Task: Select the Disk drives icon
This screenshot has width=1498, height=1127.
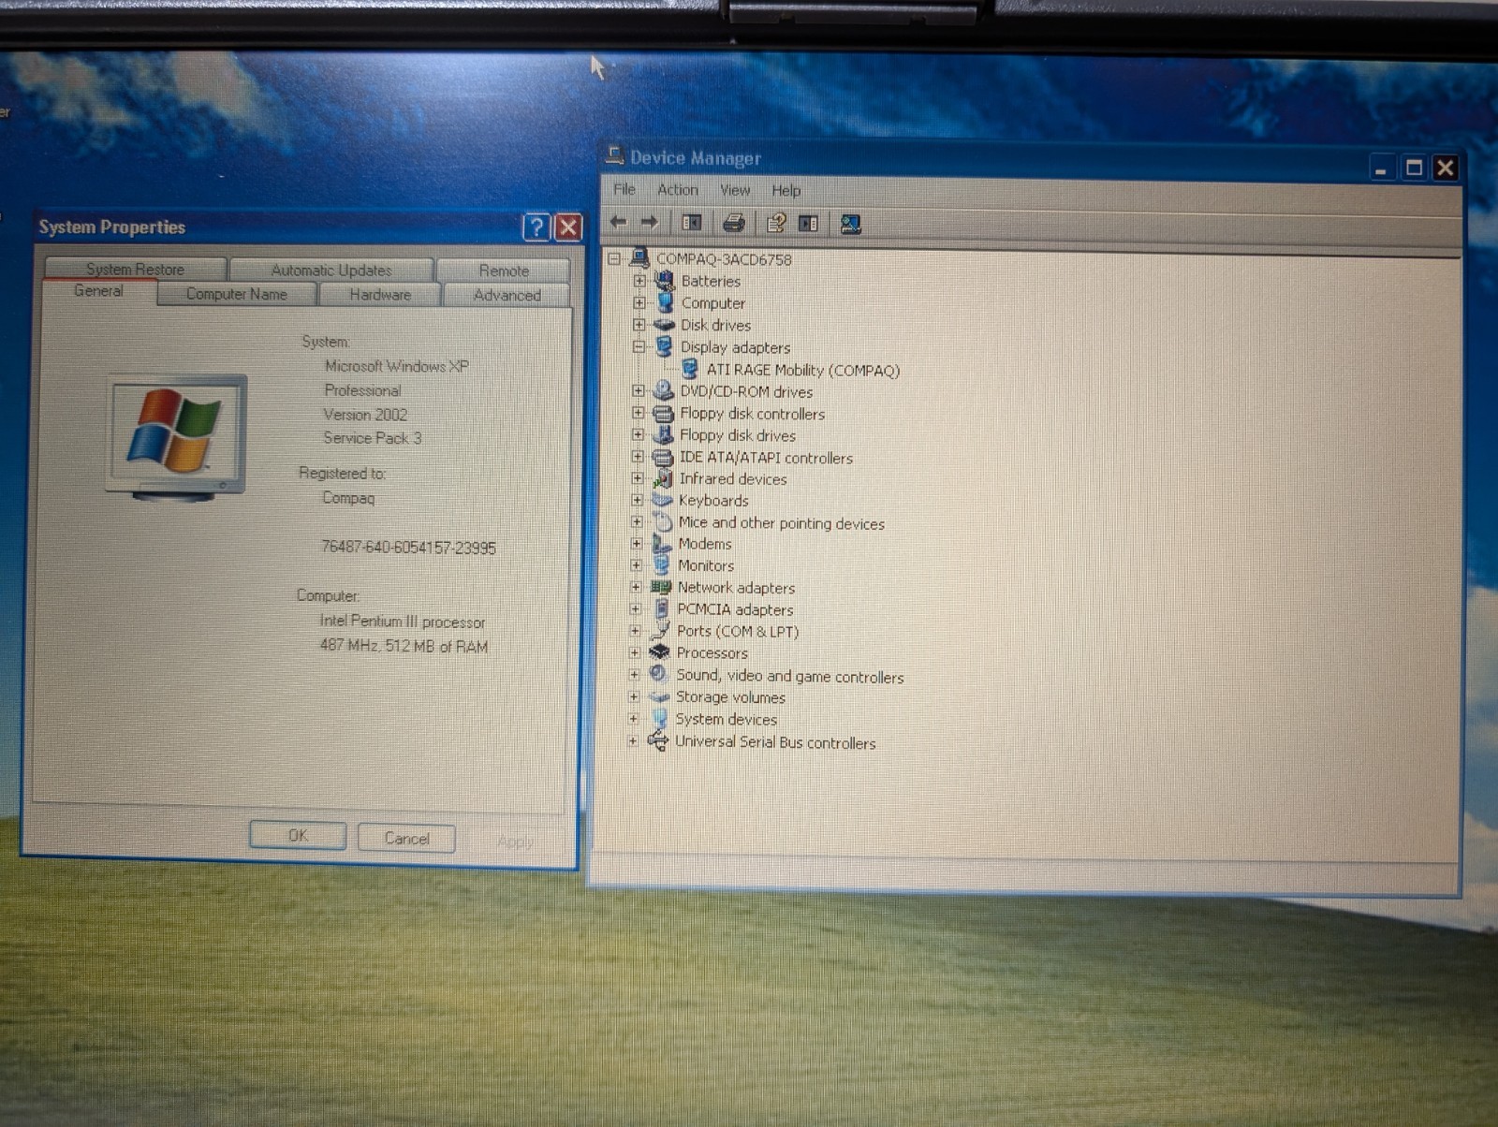Action: [x=664, y=325]
